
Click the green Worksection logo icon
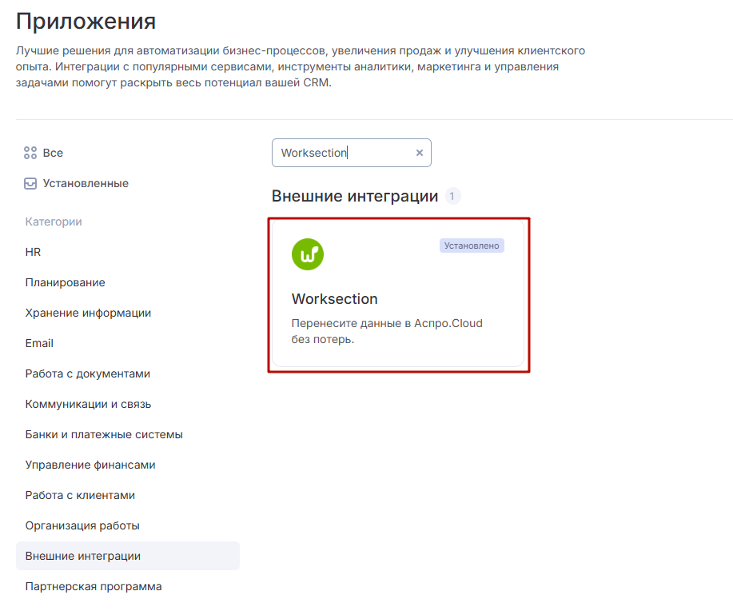(x=308, y=254)
